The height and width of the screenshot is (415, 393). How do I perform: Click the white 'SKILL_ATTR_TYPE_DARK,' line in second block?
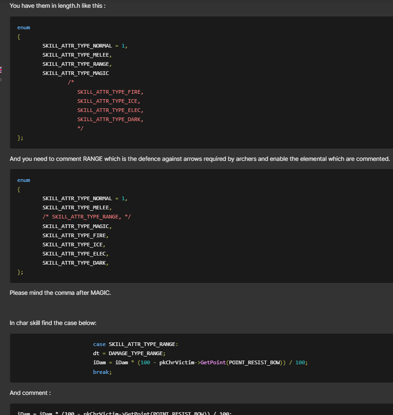[75, 263]
